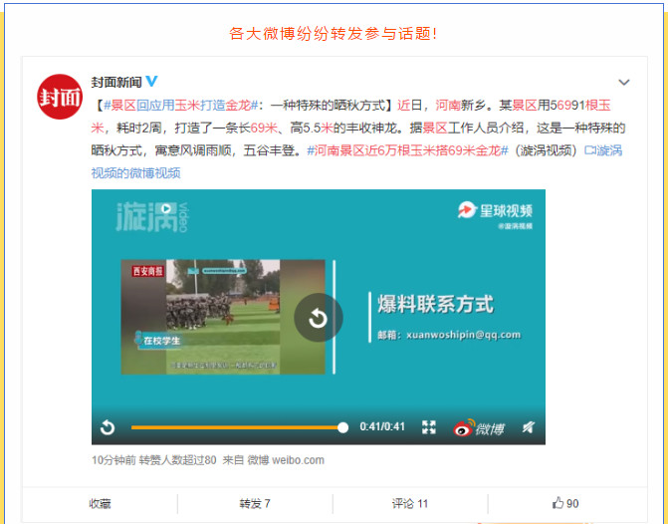Toggle the muted speaker icon
This screenshot has height=524, width=668.
tap(529, 427)
